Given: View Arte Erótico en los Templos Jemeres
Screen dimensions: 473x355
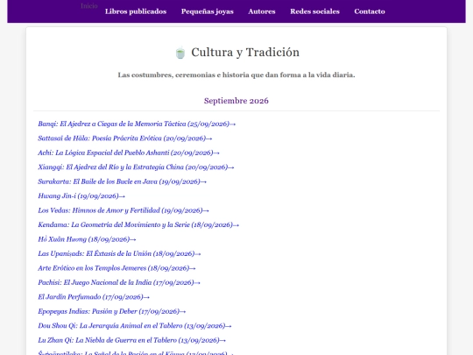Looking at the screenshot, I should (116, 268).
